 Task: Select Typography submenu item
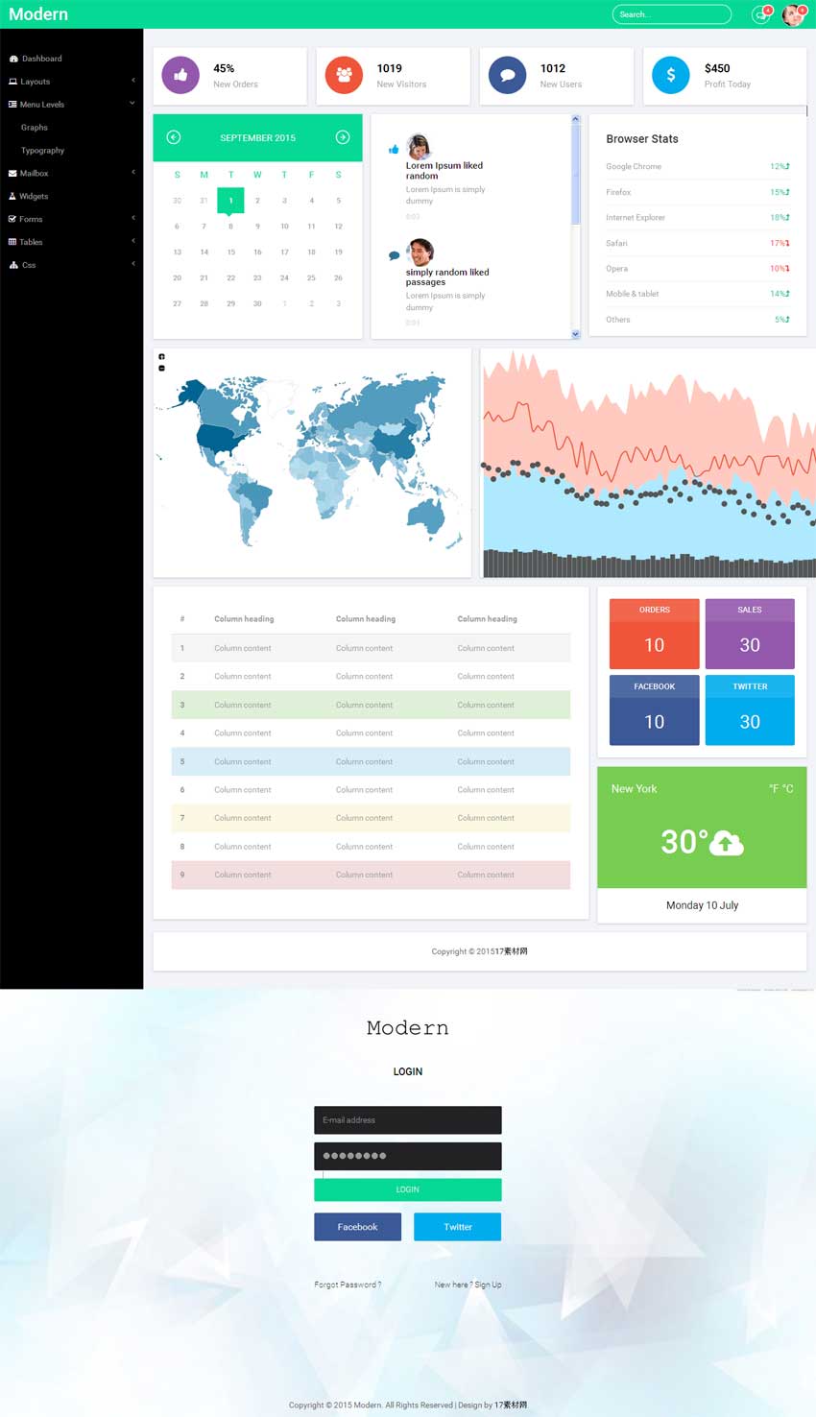pos(43,151)
